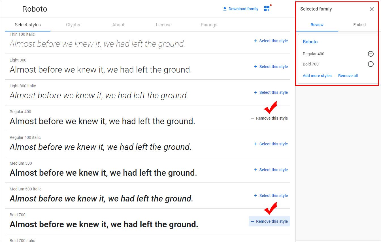Click the Light 300 sample sentence
Image resolution: width=381 pixels, height=242 pixels.
(101, 70)
